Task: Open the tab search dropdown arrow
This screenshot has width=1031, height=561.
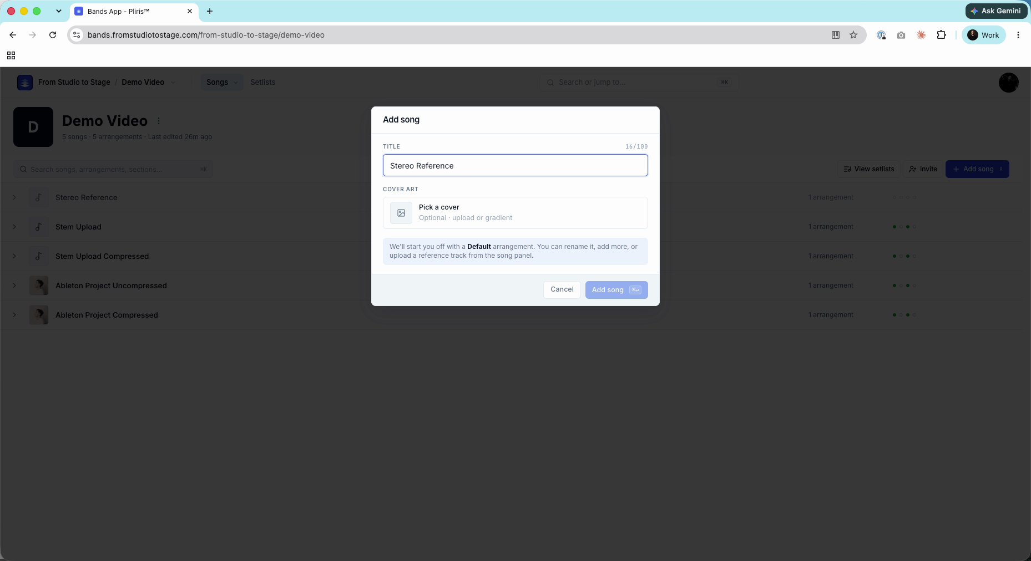Action: pos(58,11)
